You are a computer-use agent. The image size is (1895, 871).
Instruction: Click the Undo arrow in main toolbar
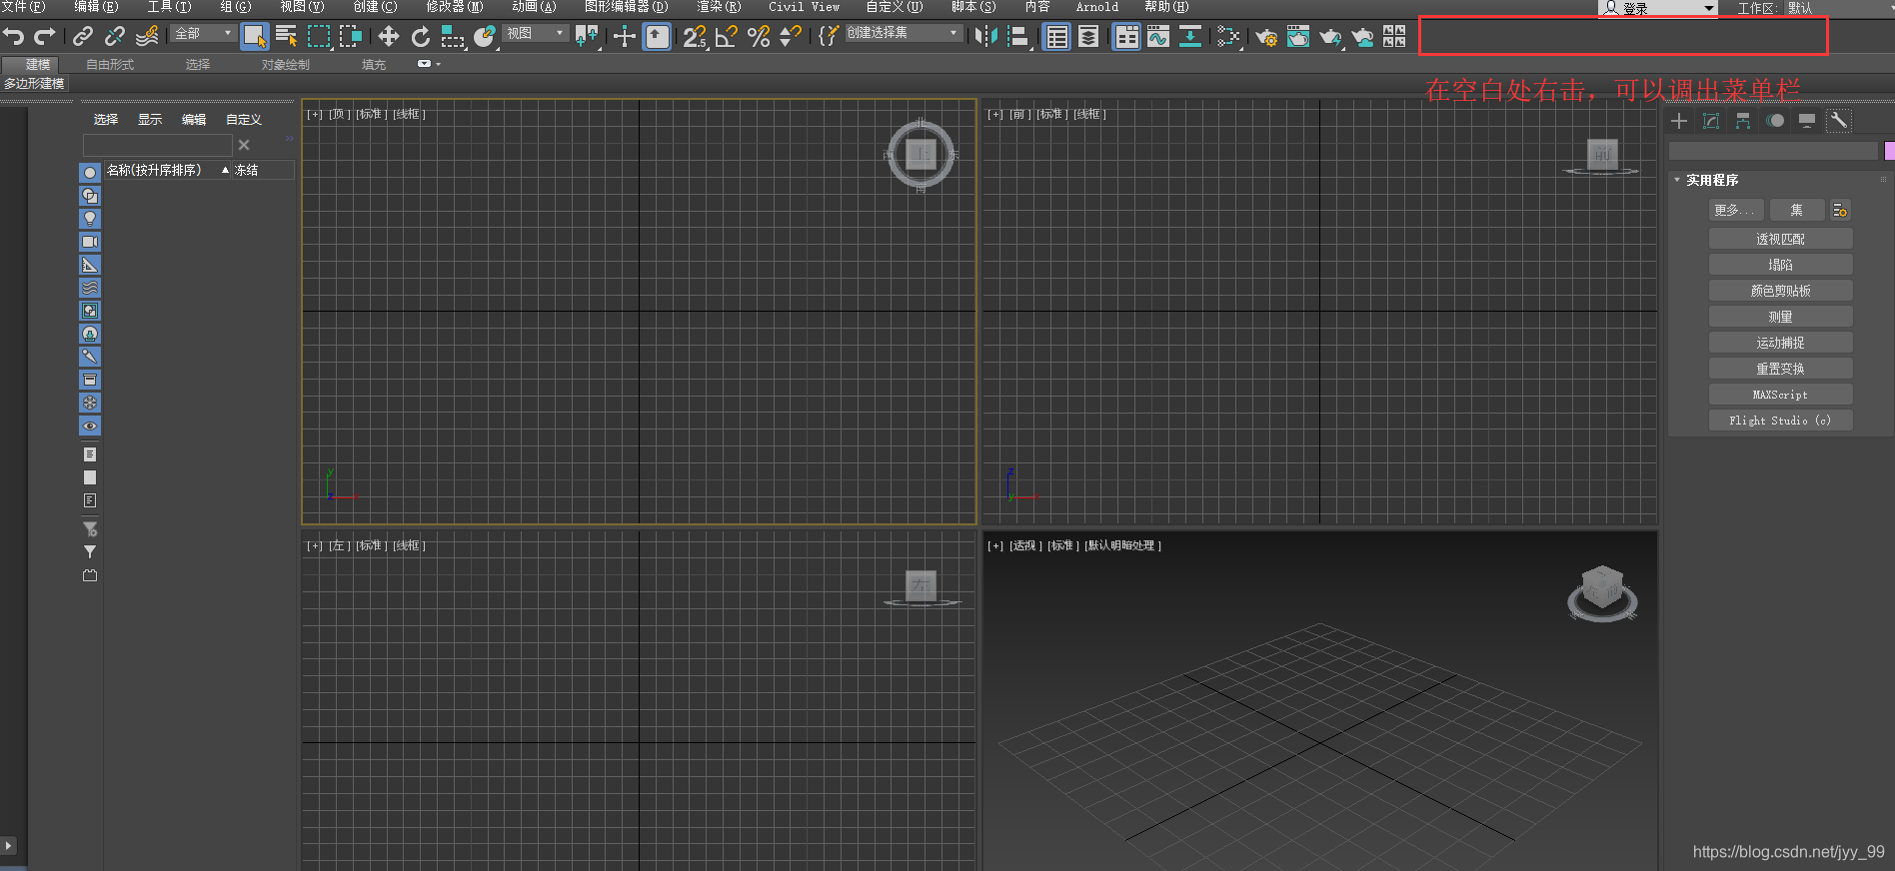point(13,37)
